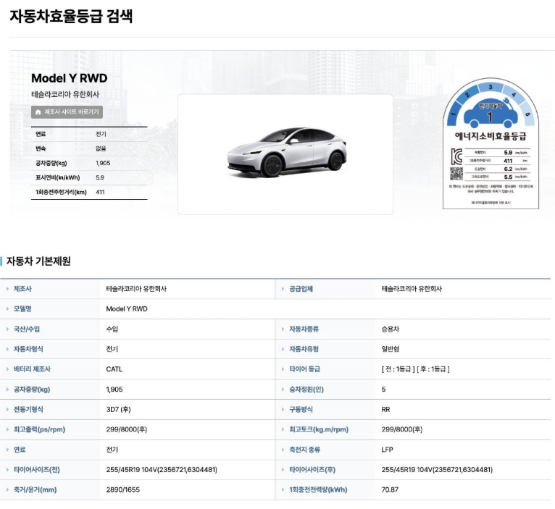Click the 배터리 제조사 value CATL
The image size is (555, 509).
coord(114,369)
